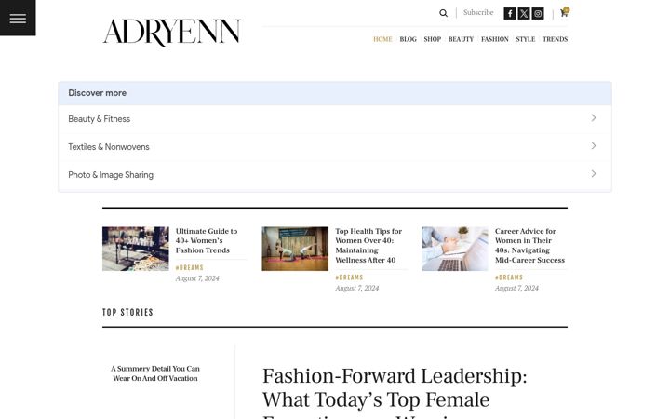Screen dimensions: 670x419
Task: Expand Photo & Image Sharing chevron arrow
Action: tap(594, 174)
